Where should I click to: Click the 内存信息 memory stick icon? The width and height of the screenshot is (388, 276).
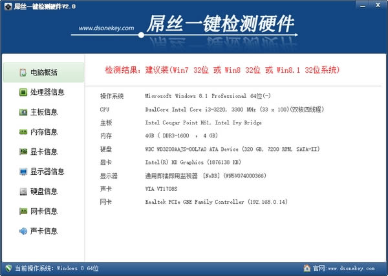click(23, 132)
